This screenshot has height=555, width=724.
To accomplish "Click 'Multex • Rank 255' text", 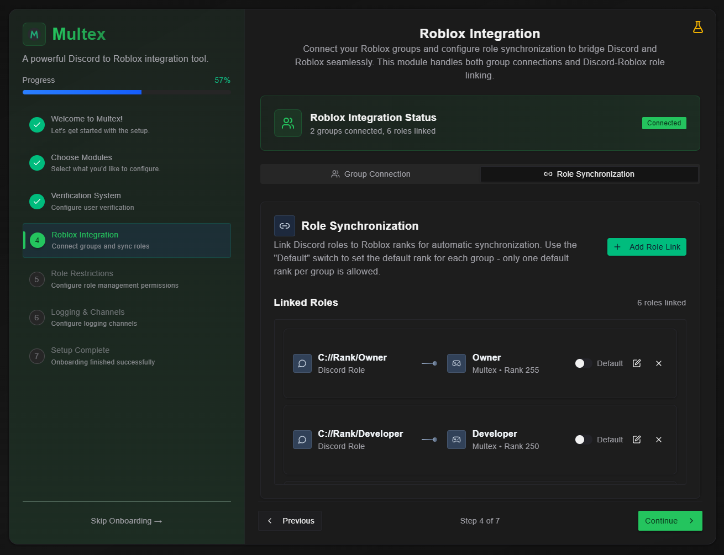I will (506, 370).
